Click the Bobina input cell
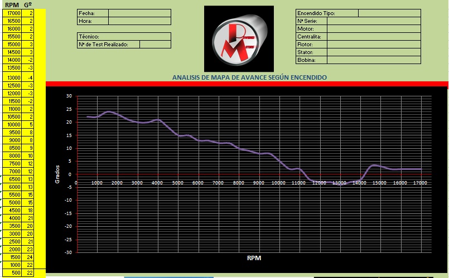 coord(374,60)
